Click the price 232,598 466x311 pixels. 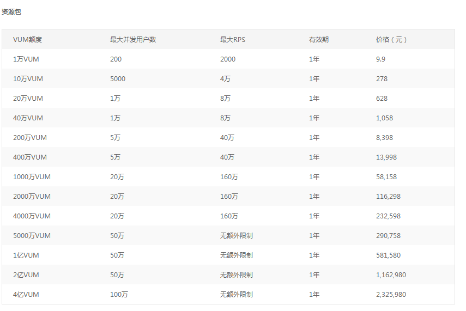click(388, 216)
